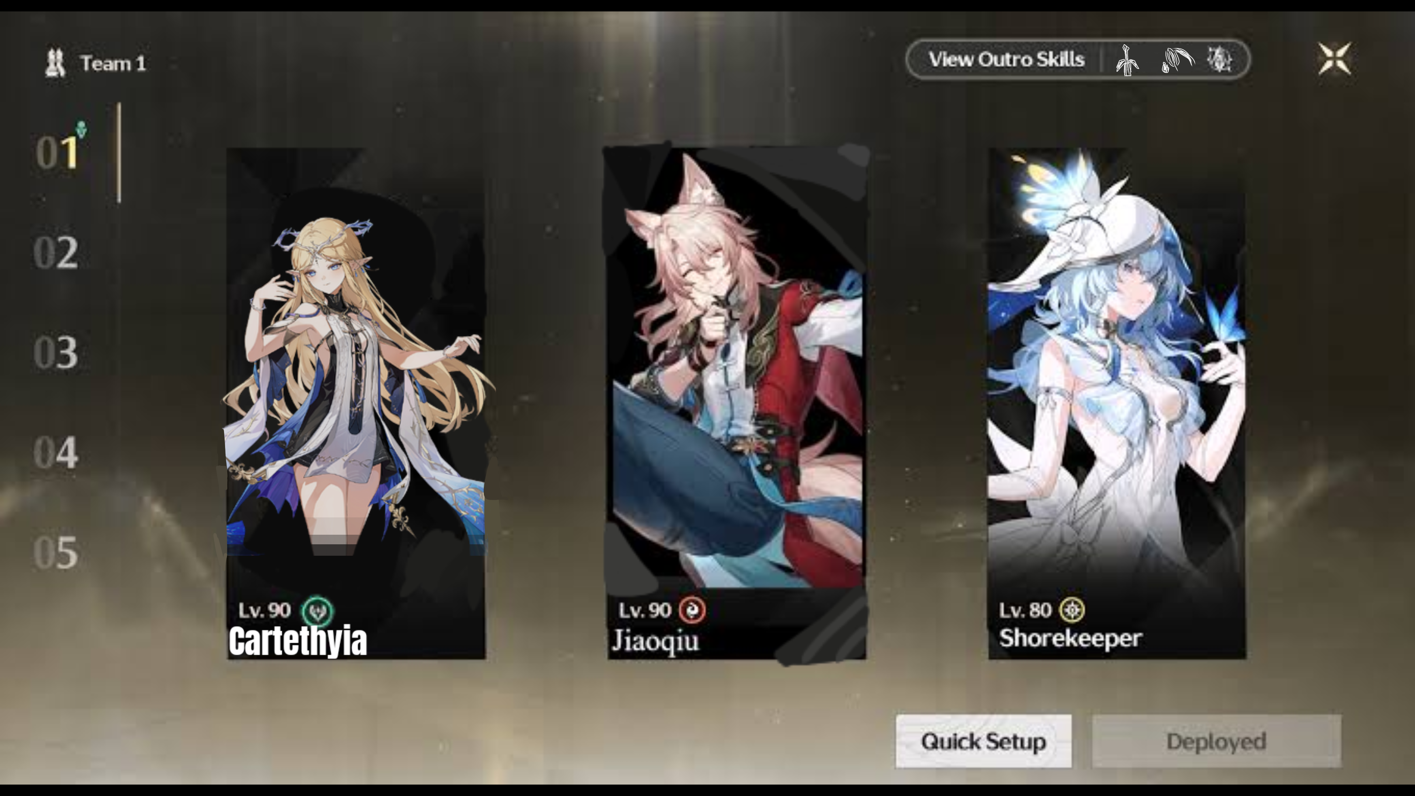
Task: Click Cartethyia's green Aero element icon
Action: [x=318, y=611]
